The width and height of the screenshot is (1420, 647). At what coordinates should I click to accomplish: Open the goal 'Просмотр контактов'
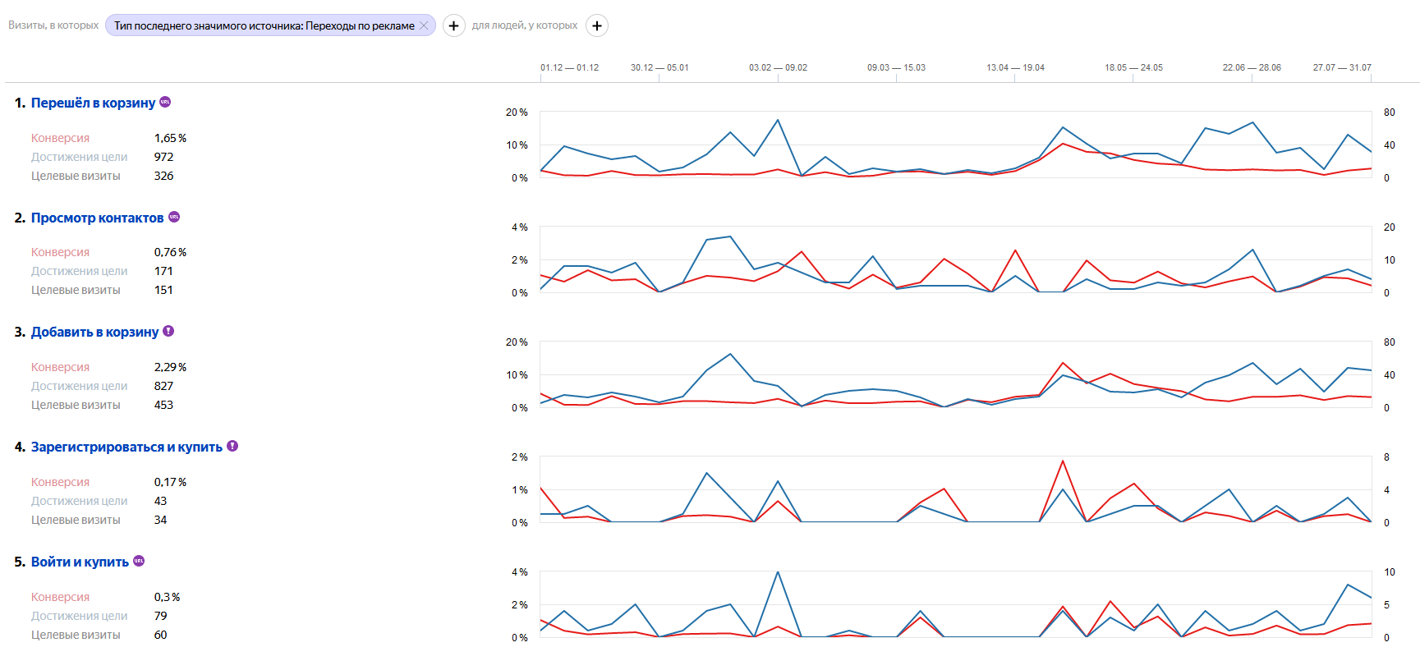[97, 218]
